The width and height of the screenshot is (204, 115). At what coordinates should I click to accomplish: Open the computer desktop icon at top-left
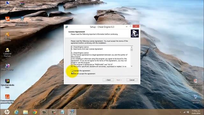(7, 6)
